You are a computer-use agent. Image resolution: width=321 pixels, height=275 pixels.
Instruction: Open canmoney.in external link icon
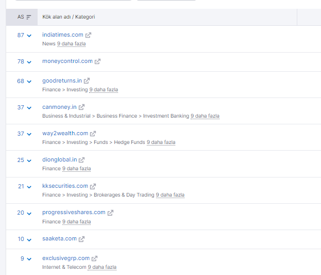tap(81, 107)
